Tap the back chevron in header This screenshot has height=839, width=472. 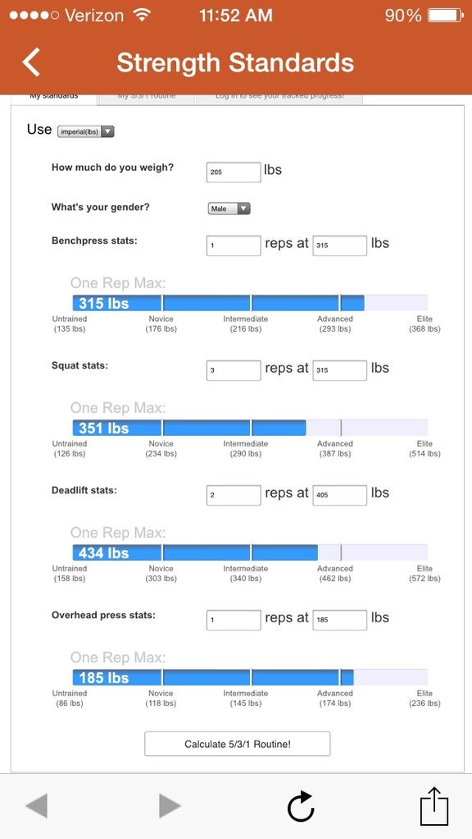coord(31,62)
